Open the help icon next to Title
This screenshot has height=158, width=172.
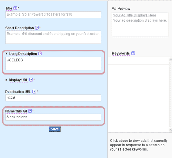[15, 8]
